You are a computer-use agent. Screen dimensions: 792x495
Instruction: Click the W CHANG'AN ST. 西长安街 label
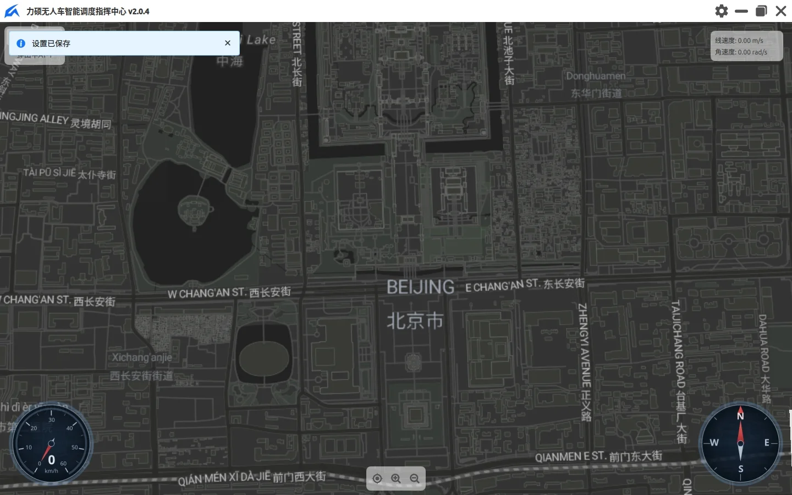tap(229, 293)
